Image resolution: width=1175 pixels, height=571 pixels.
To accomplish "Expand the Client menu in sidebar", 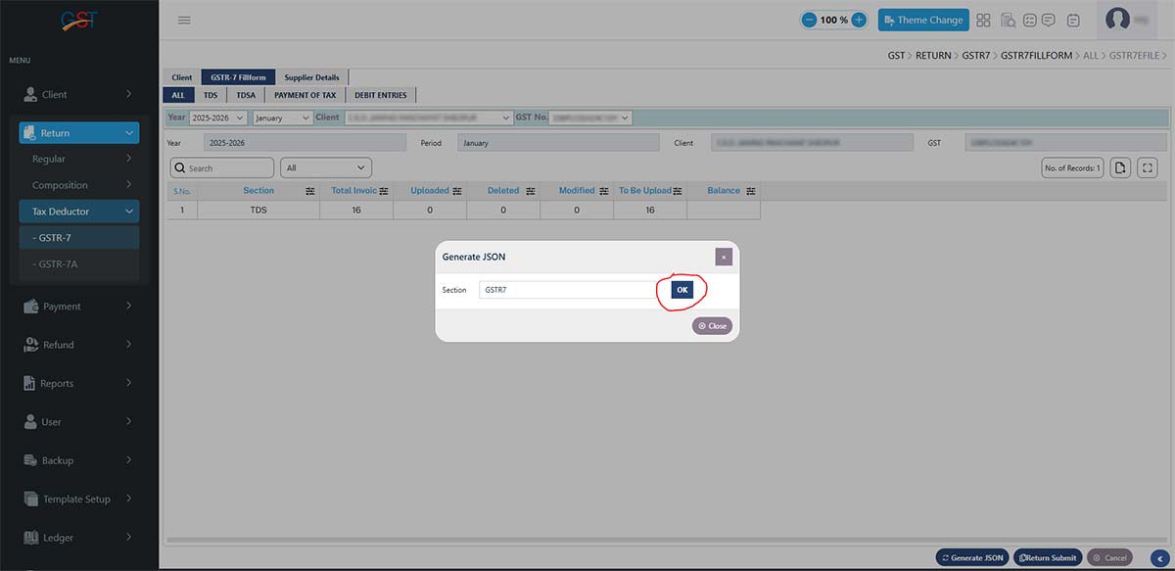I will point(78,94).
